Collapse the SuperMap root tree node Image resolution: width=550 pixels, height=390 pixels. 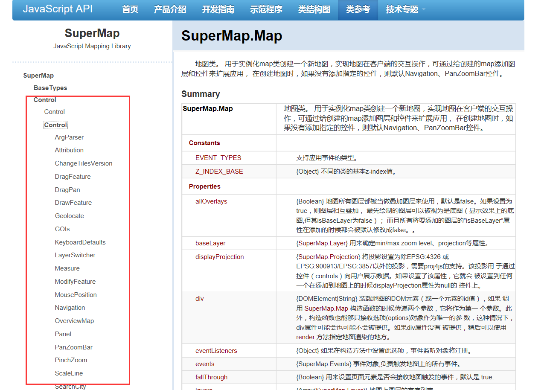(x=38, y=76)
